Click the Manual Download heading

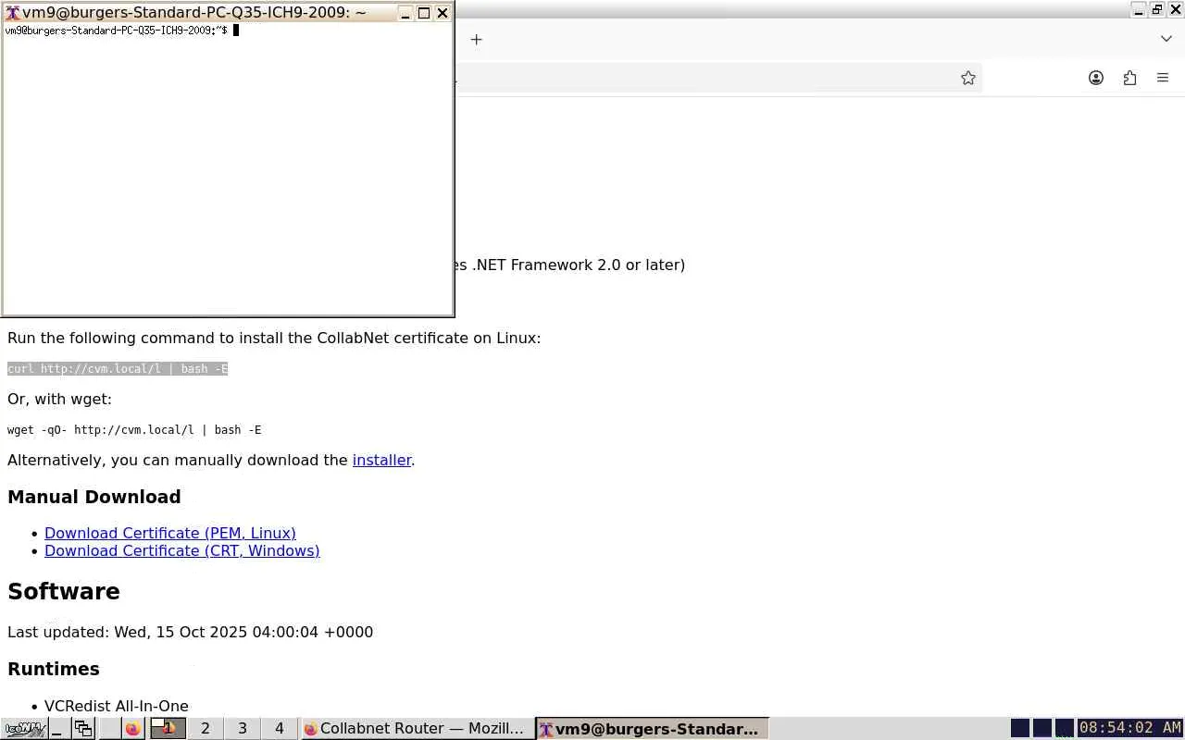(94, 497)
